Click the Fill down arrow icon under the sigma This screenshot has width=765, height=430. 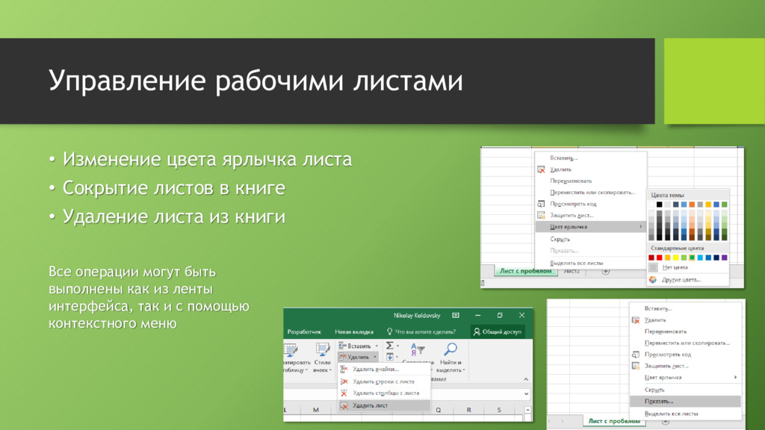389,357
